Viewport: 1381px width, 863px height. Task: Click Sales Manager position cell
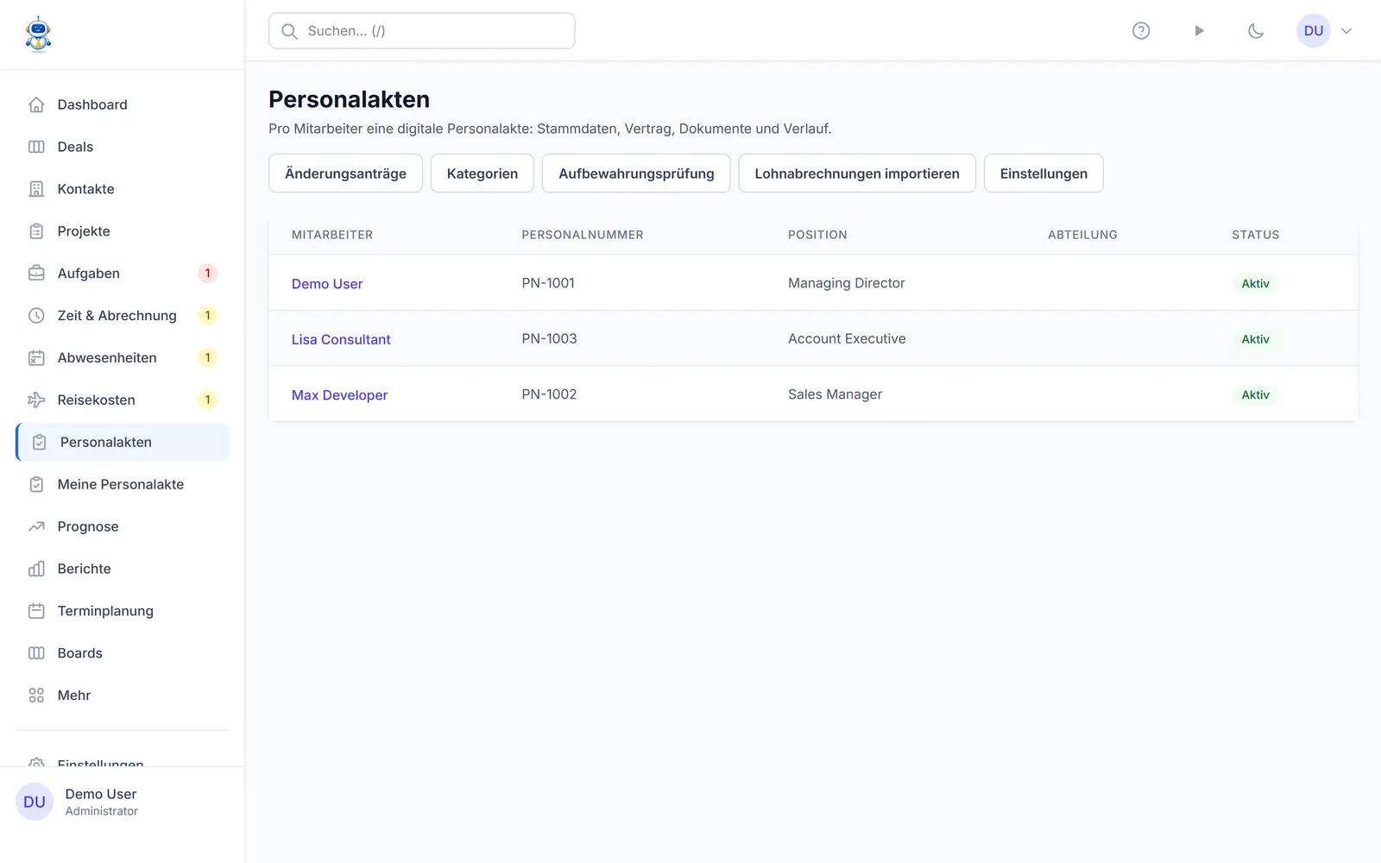[x=835, y=394]
